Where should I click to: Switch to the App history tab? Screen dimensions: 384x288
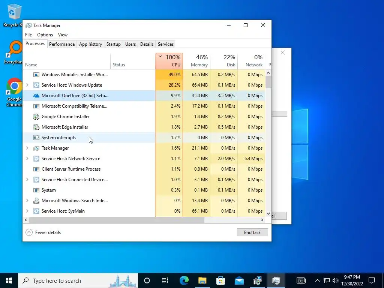click(x=90, y=44)
